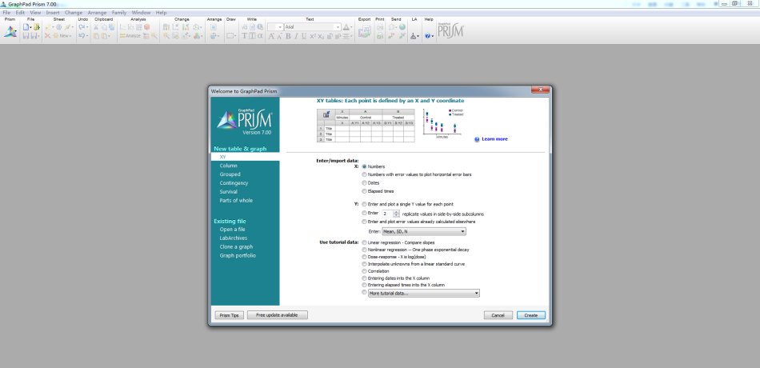Click the LabArchives flask icon

[x=413, y=36]
